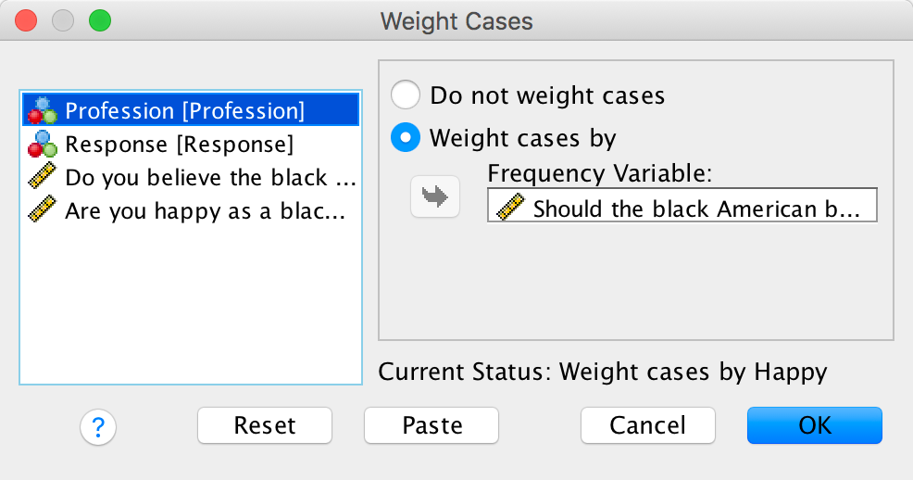Click the Paste button
Screen dimensions: 913x480
pos(431,425)
